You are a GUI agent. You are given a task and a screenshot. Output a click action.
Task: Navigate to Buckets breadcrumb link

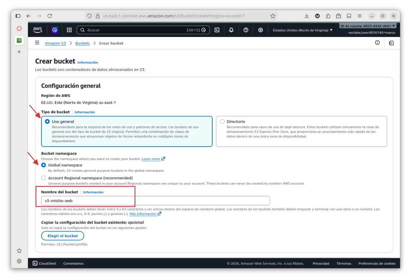pyautogui.click(x=83, y=43)
